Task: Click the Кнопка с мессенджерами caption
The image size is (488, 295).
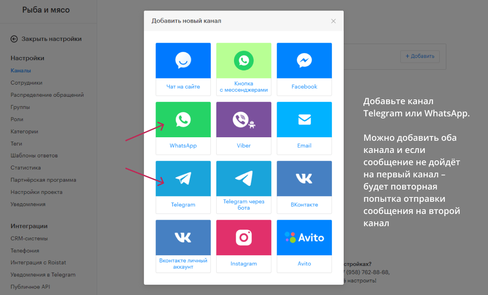Action: point(244,87)
